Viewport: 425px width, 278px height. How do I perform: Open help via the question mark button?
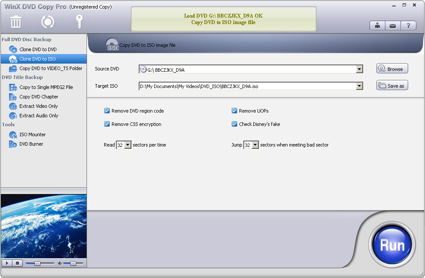[408, 25]
